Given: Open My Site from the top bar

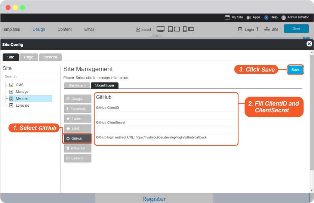Looking at the screenshot, I should [x=234, y=17].
